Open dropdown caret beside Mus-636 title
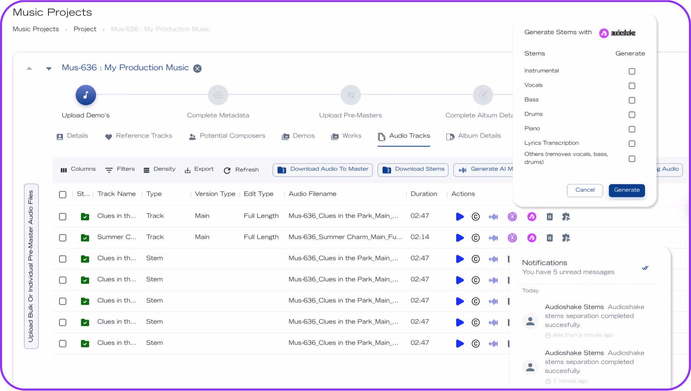This screenshot has width=691, height=391. [x=49, y=68]
